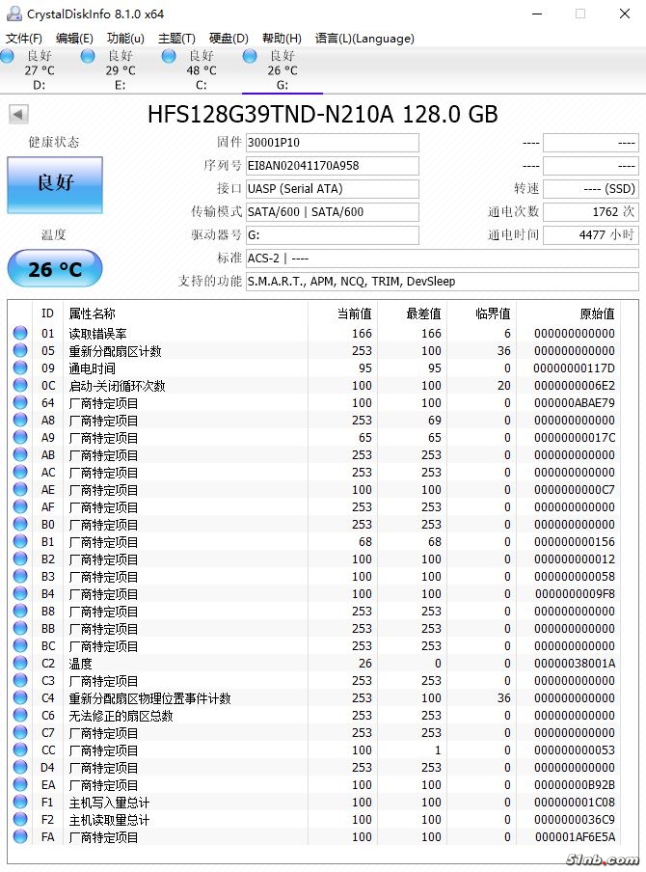646x872 pixels.
Task: Click the 良好 health status button
Action: click(x=55, y=184)
